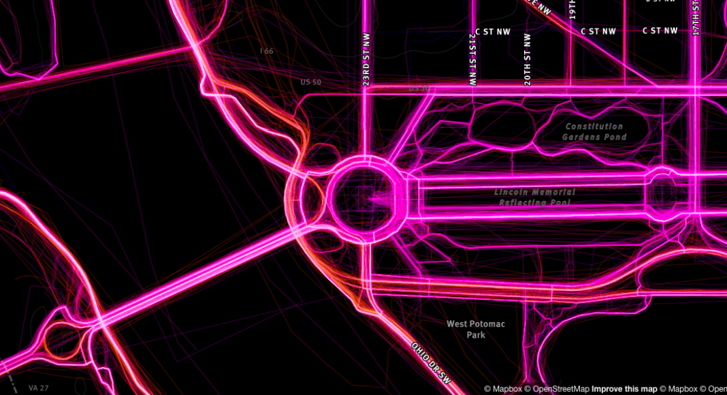Open the © OpenStreetMap attribution link

pos(557,389)
